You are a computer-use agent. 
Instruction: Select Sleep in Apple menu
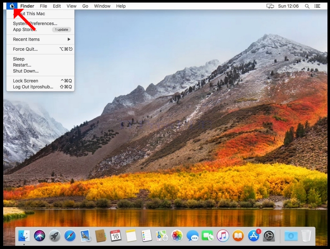[x=40, y=59]
